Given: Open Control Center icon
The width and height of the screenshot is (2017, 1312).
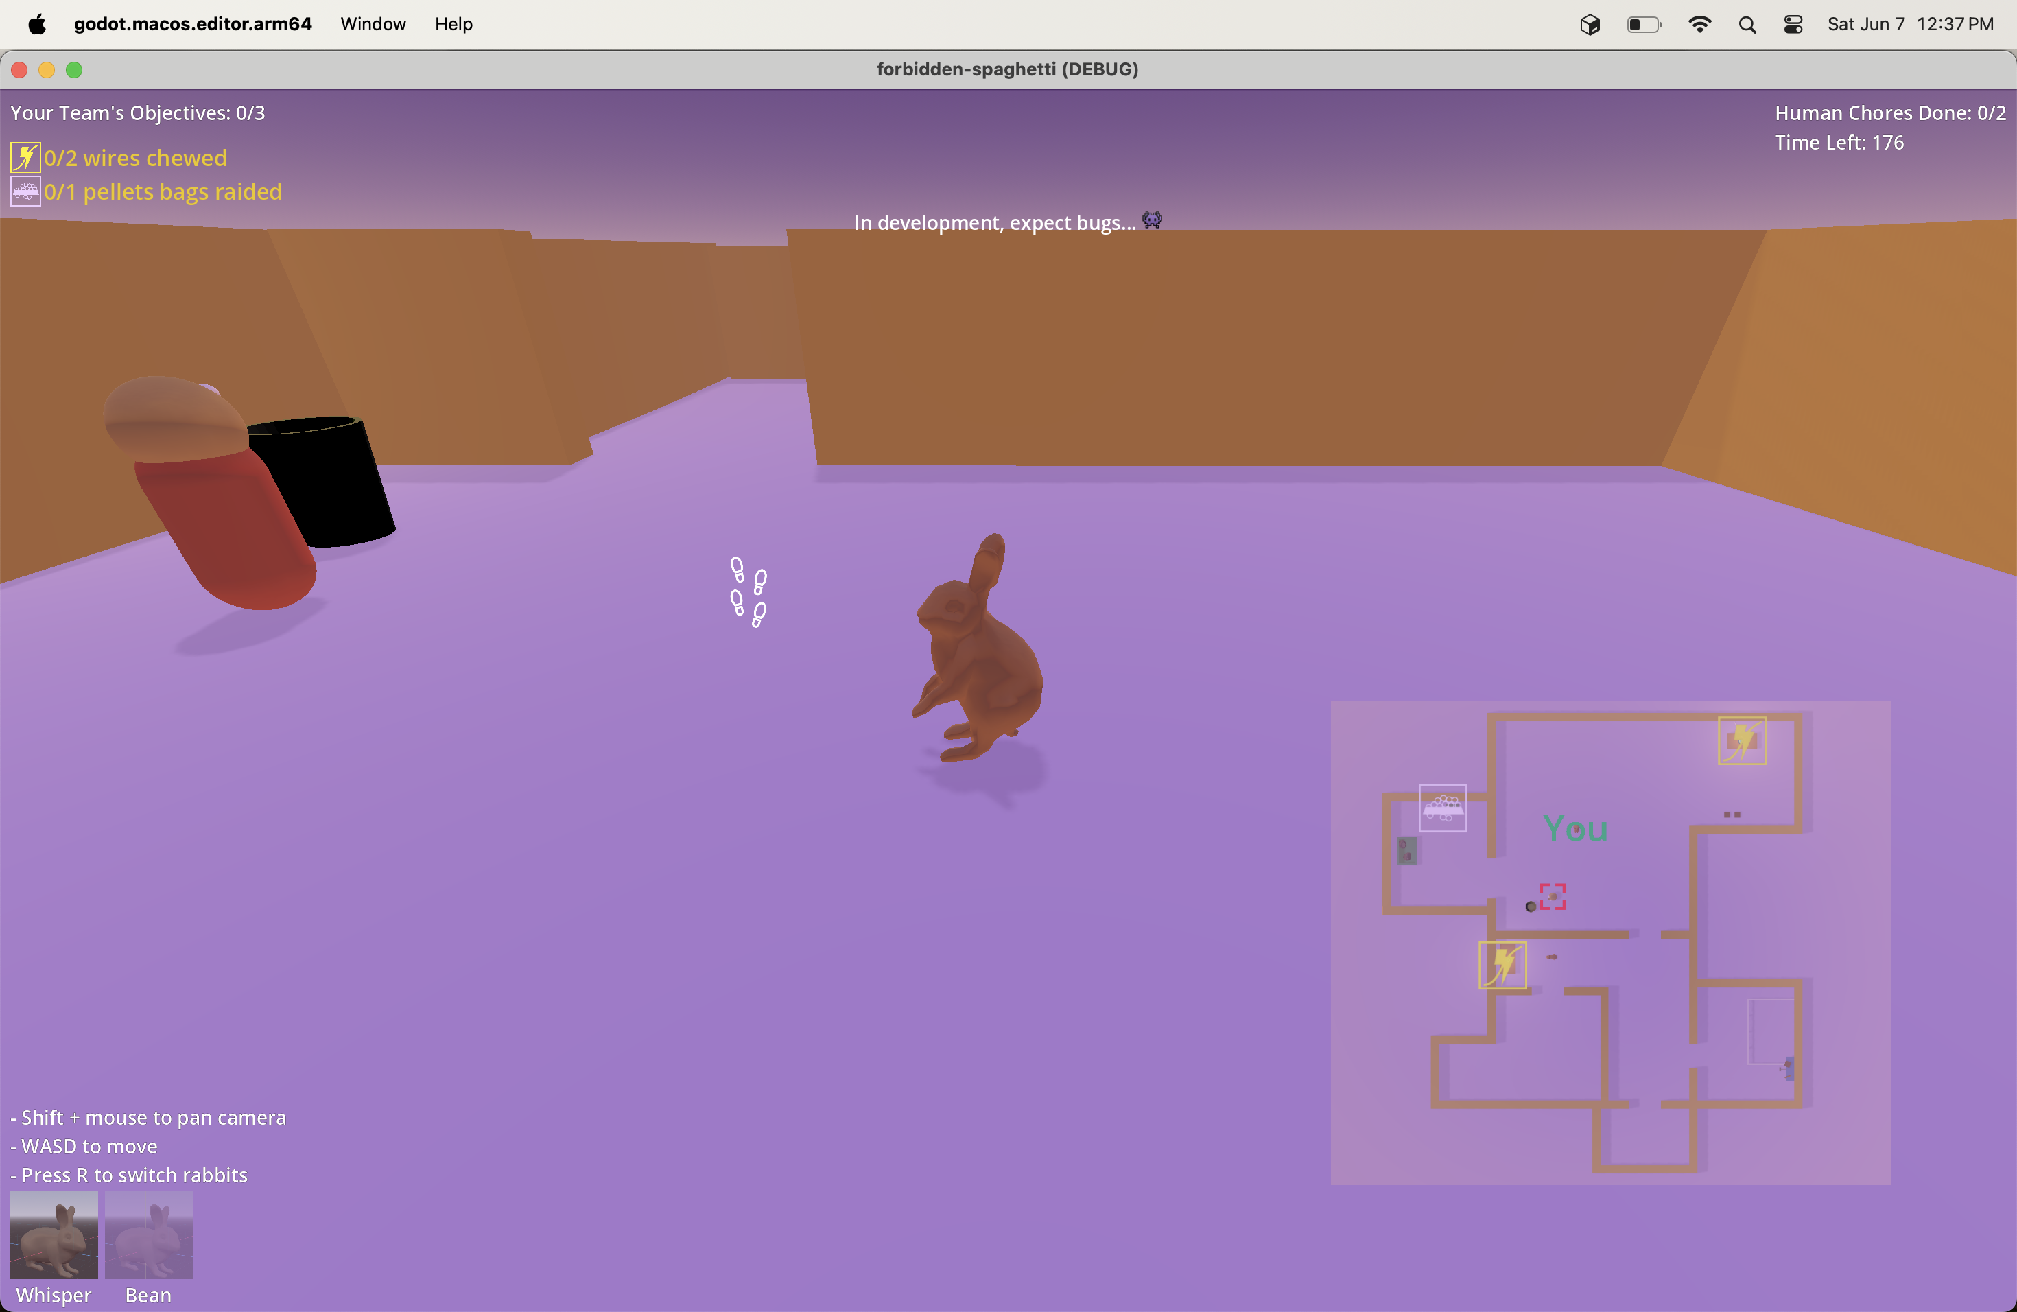Looking at the screenshot, I should (x=1793, y=25).
